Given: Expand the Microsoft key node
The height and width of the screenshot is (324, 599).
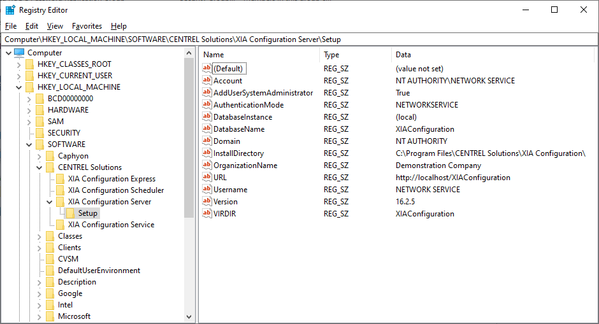Looking at the screenshot, I should (x=40, y=316).
